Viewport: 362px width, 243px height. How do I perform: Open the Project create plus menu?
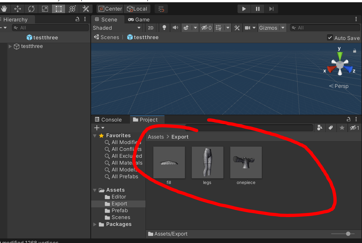coord(99,128)
